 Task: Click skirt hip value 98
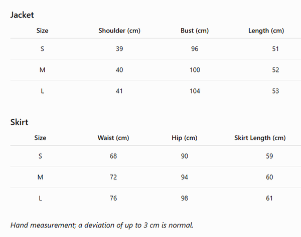185,198
